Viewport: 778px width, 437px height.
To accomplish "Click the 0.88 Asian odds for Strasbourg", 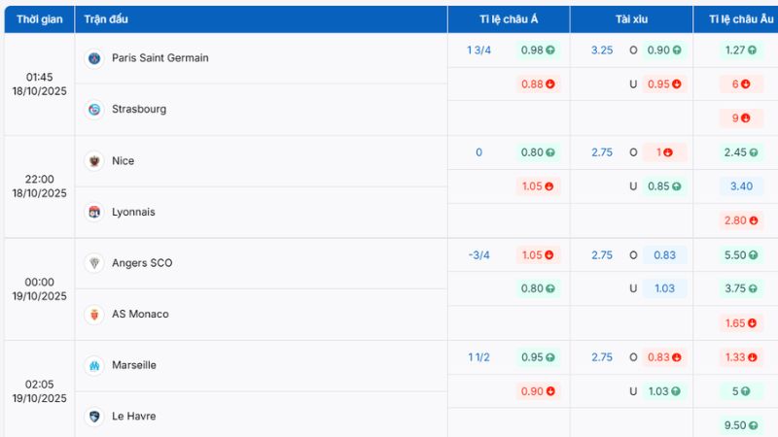I will 538,84.
